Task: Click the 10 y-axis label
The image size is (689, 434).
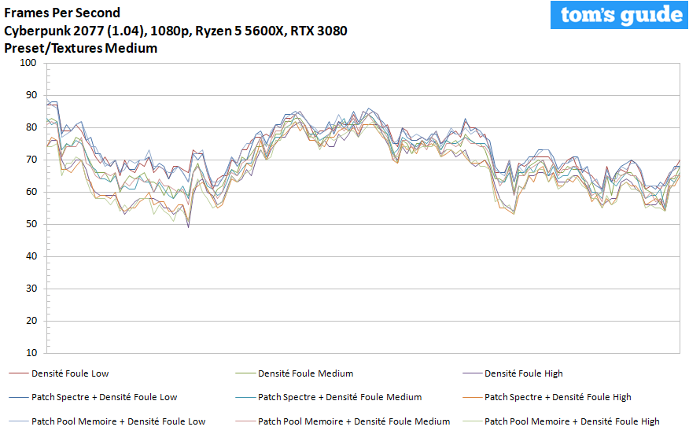Action: [x=31, y=353]
